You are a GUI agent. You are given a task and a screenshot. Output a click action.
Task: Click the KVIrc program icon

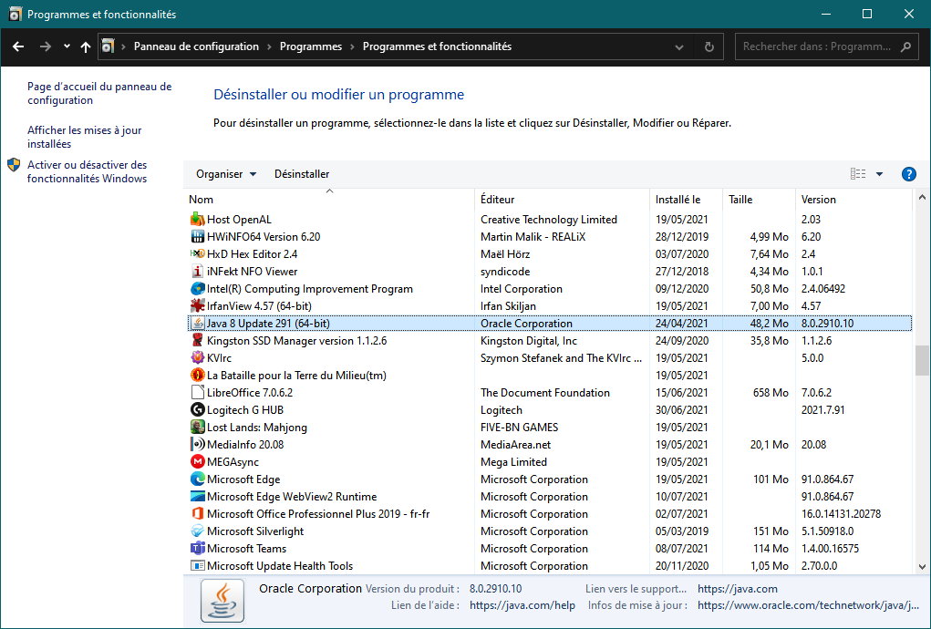pyautogui.click(x=197, y=358)
